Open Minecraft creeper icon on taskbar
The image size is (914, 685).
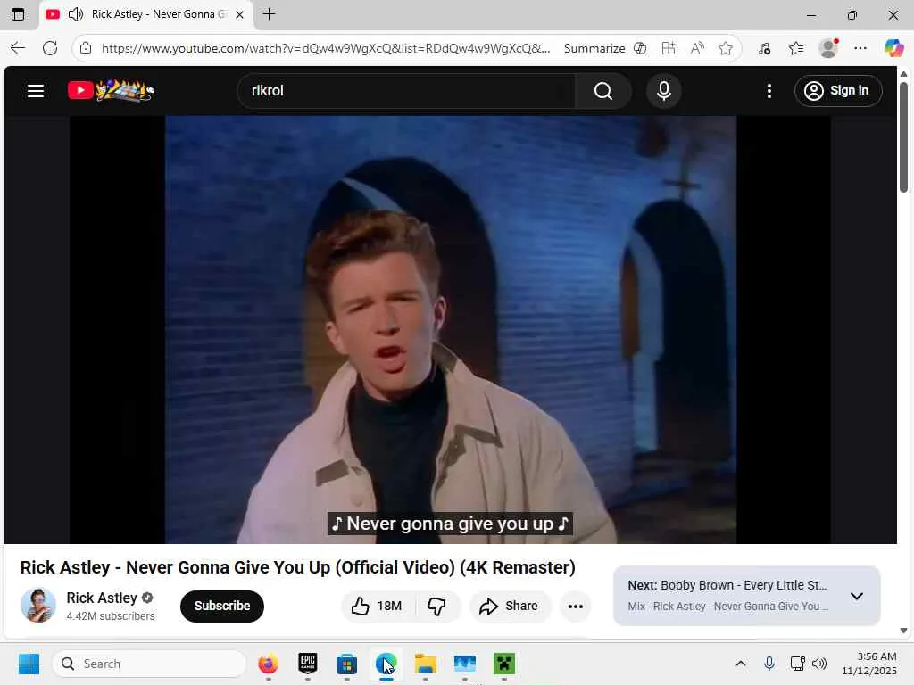[504, 664]
